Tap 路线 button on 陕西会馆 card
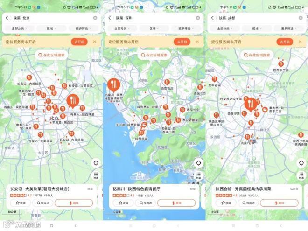 280,203
